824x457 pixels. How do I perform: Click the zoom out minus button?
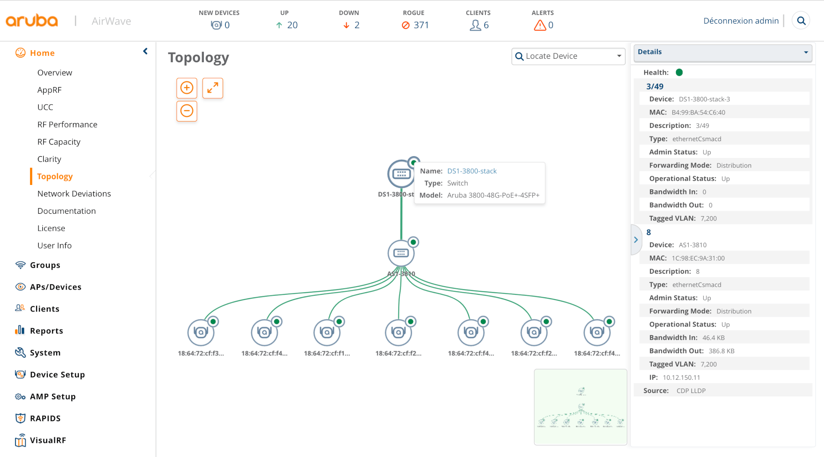[x=187, y=111]
